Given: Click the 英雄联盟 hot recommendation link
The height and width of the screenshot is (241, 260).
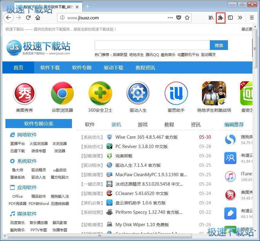Looking at the screenshot, I should coord(120,54).
